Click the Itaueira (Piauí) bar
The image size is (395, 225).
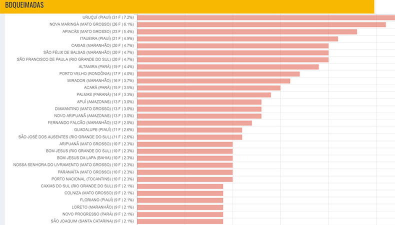coord(237,39)
